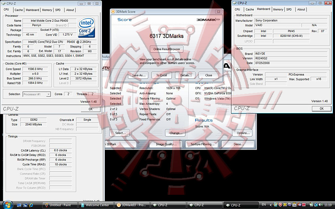Screen dimensions: 335x209
Task: Click the 1.275 V Core VID value
Action: 67,35
